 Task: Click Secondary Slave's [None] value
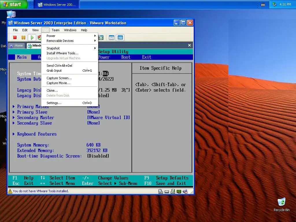(93, 123)
